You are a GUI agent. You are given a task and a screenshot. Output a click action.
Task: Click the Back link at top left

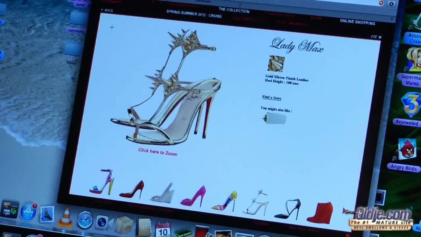click(x=108, y=10)
